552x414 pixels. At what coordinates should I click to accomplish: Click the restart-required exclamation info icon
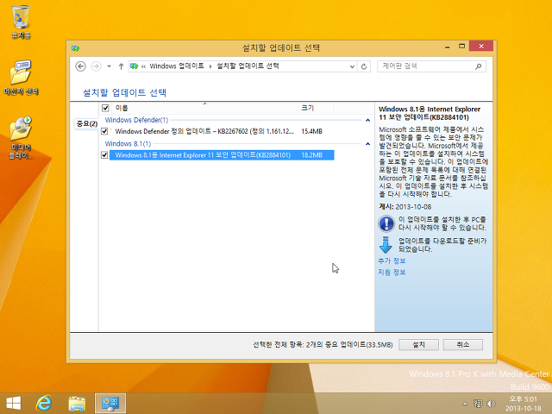click(x=386, y=223)
